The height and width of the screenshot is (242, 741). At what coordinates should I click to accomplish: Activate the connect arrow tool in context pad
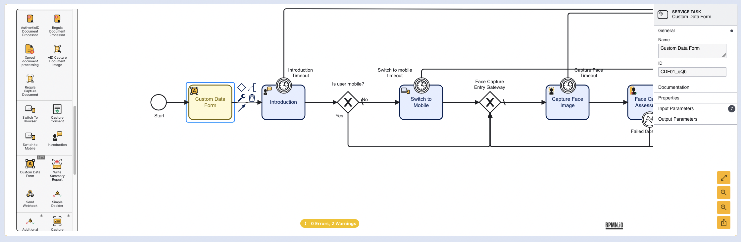[x=242, y=108]
